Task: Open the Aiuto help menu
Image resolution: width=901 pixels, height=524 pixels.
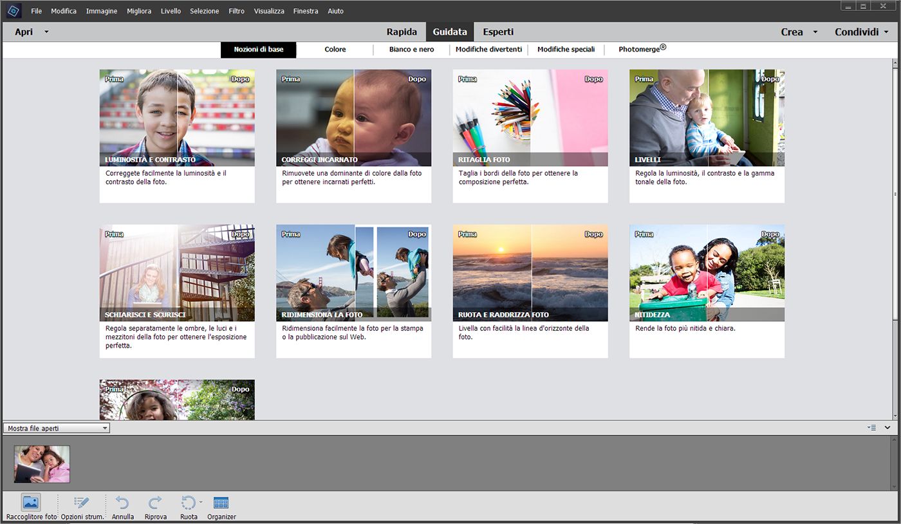Action: click(335, 11)
